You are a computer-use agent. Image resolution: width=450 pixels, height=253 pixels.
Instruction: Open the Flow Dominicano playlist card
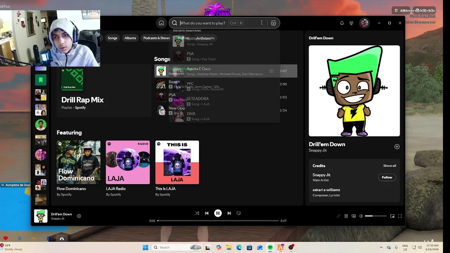point(78,168)
